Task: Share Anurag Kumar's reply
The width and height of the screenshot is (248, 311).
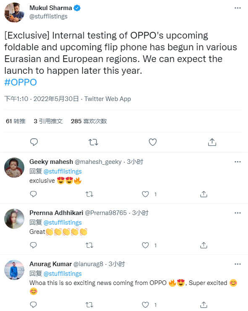Action: point(204,305)
